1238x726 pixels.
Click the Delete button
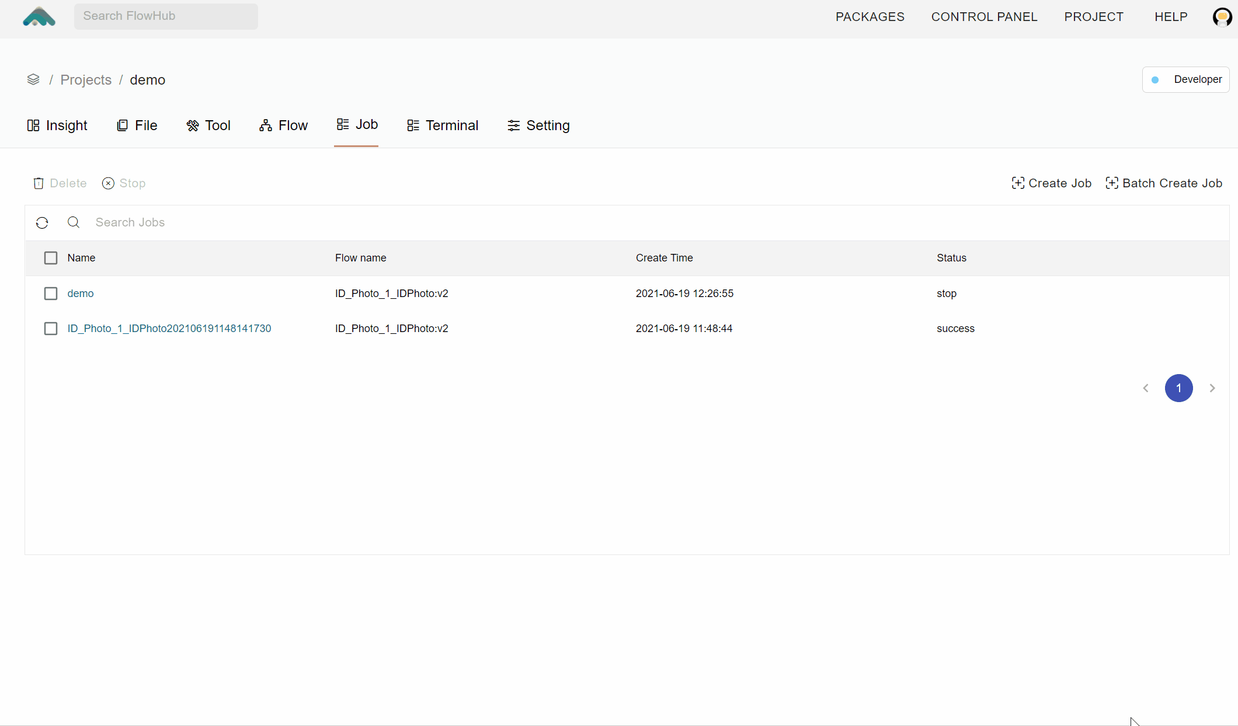(60, 183)
